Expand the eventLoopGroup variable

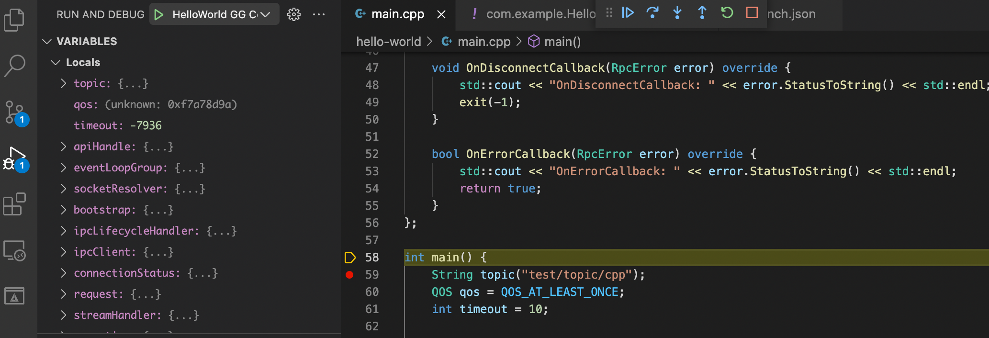[x=64, y=168]
